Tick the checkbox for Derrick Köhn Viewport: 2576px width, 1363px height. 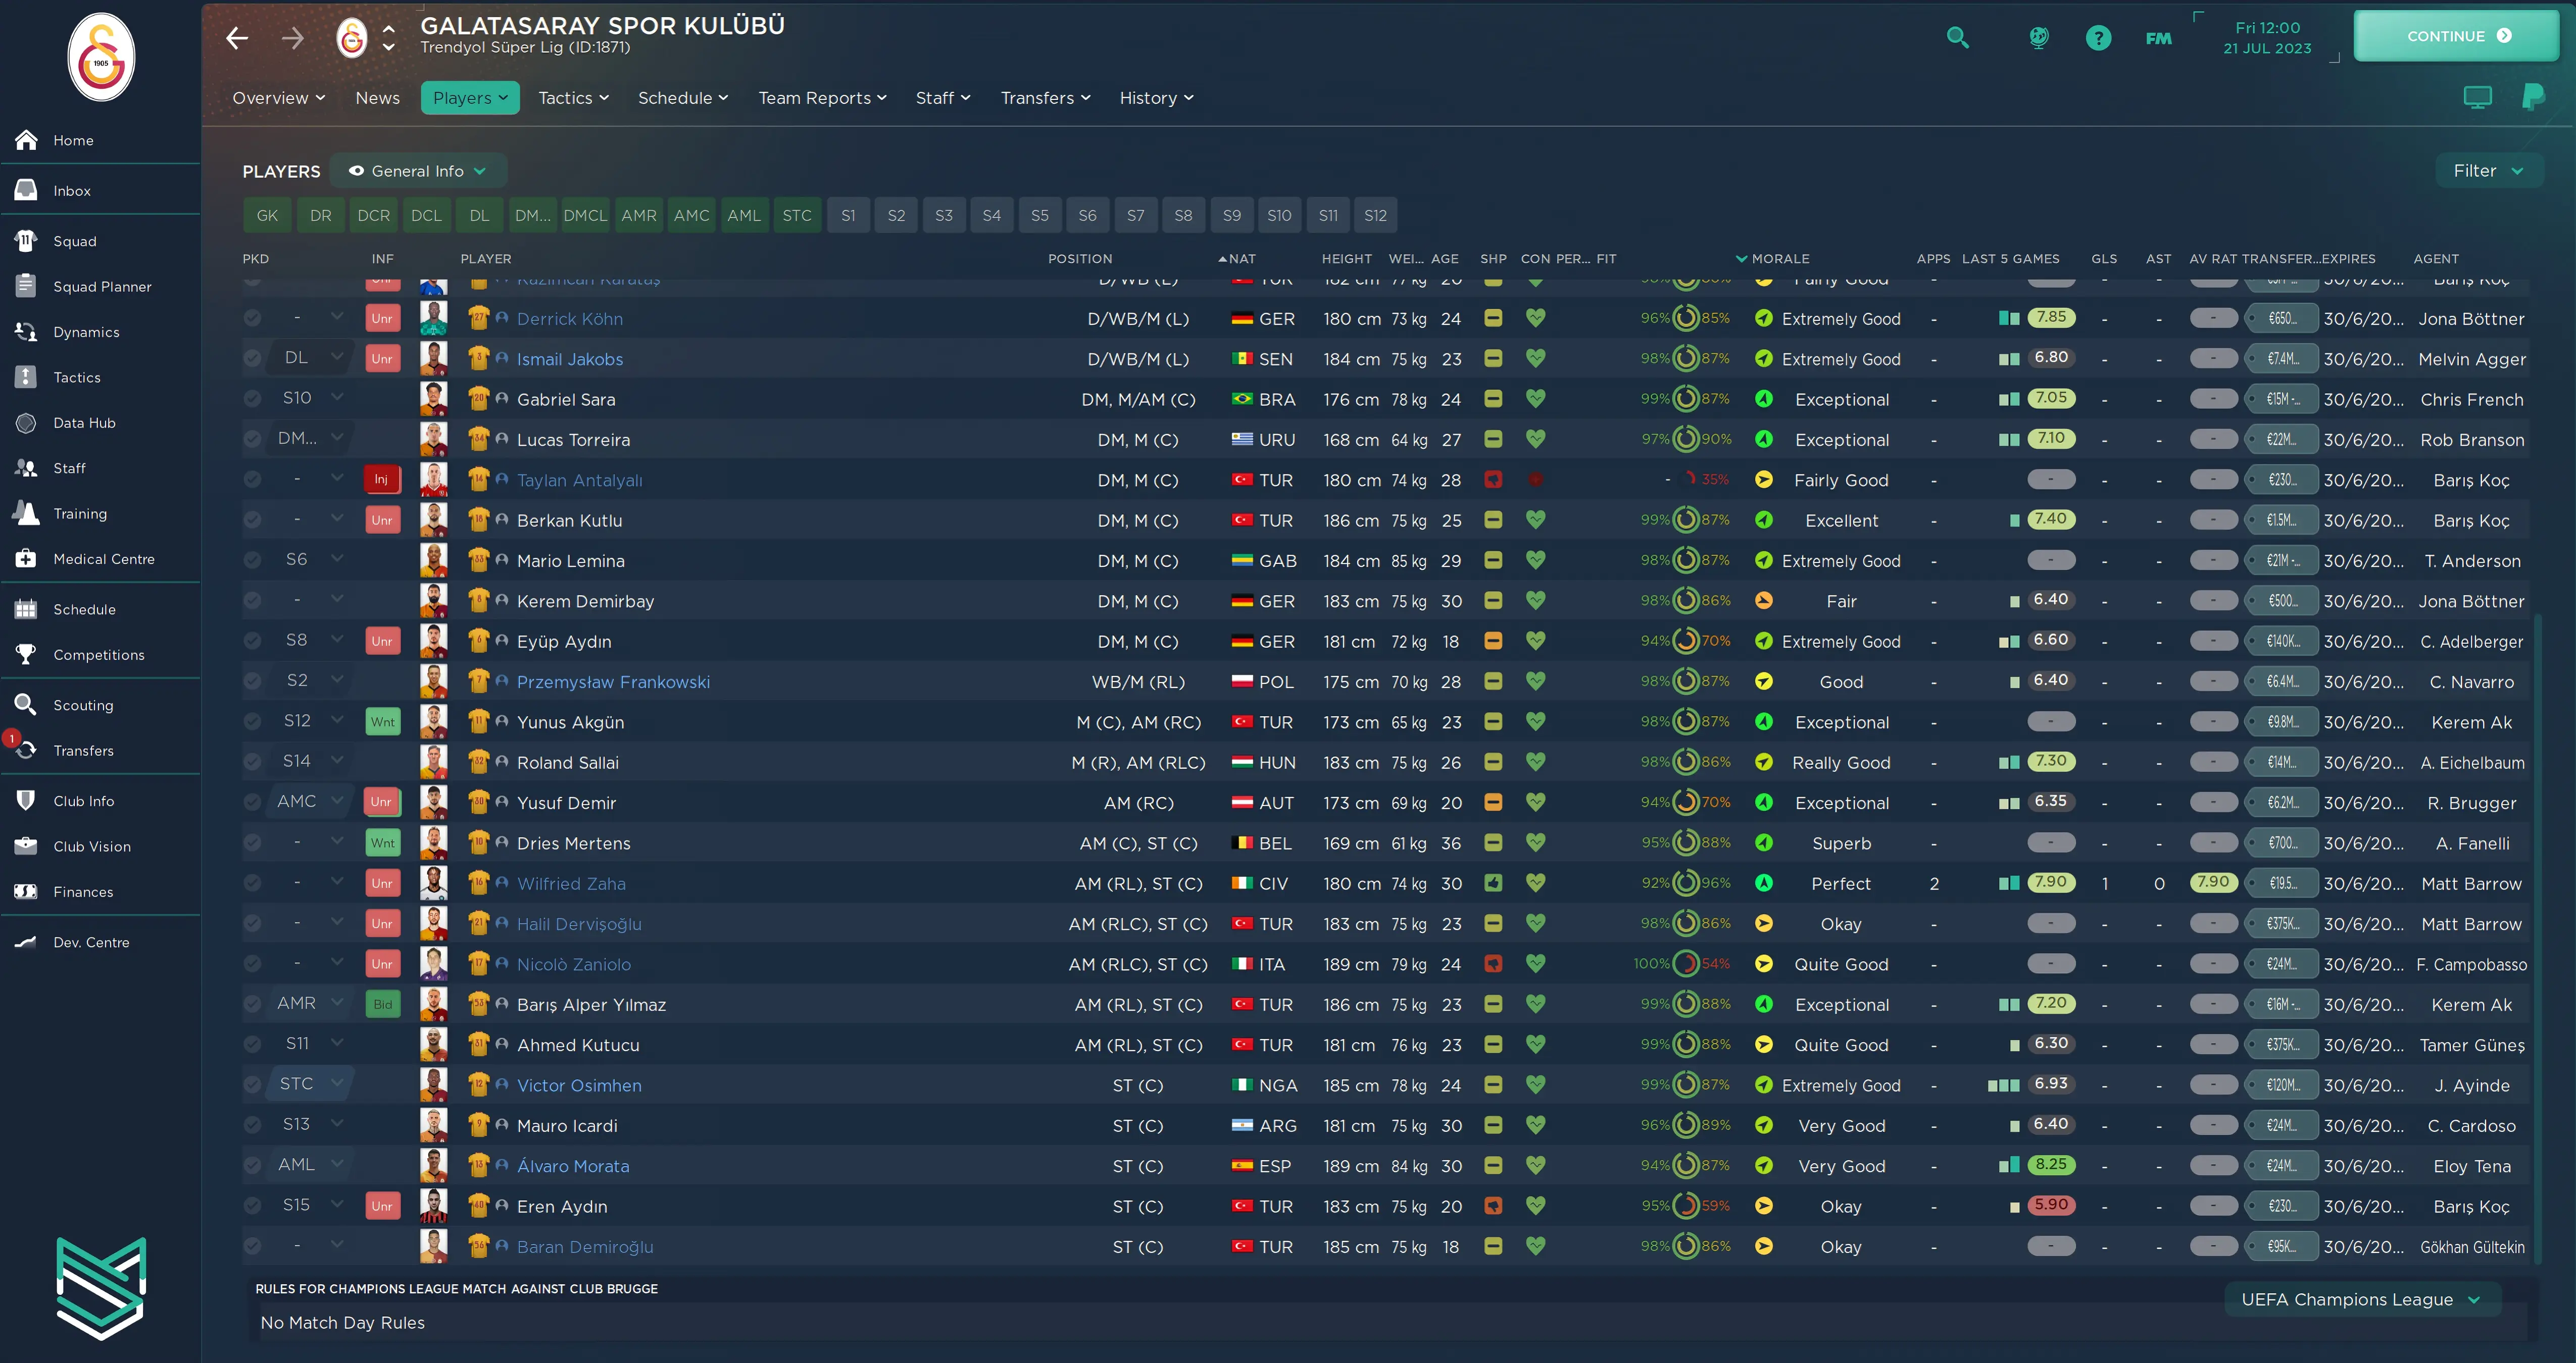point(252,318)
